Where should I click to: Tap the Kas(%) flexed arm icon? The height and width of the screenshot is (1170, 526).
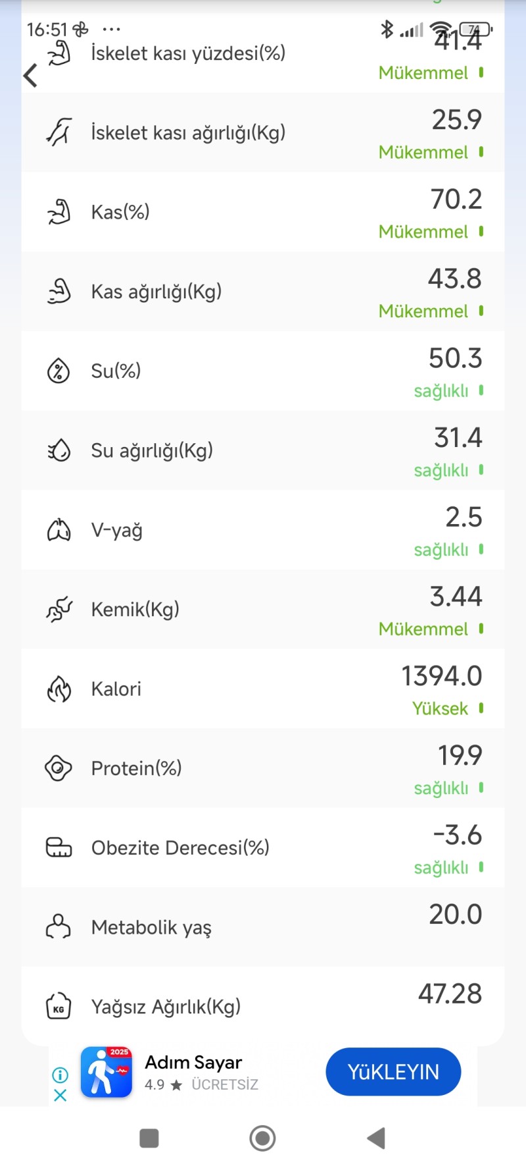pyautogui.click(x=59, y=212)
